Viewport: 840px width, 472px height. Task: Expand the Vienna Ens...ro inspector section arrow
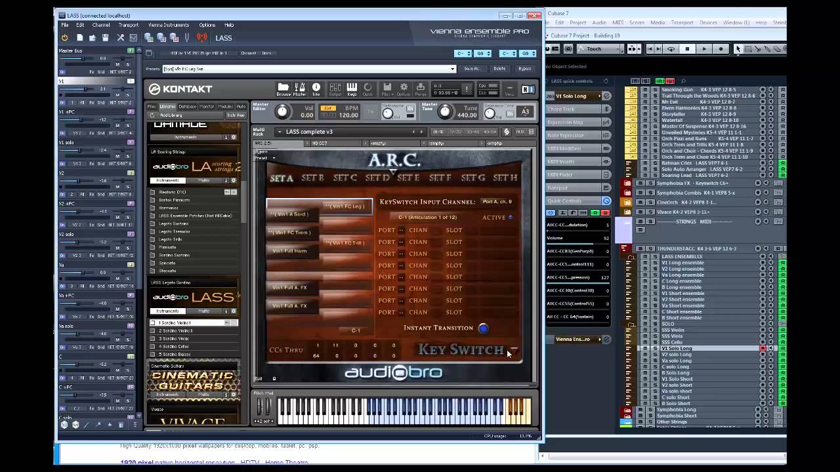pos(600,339)
